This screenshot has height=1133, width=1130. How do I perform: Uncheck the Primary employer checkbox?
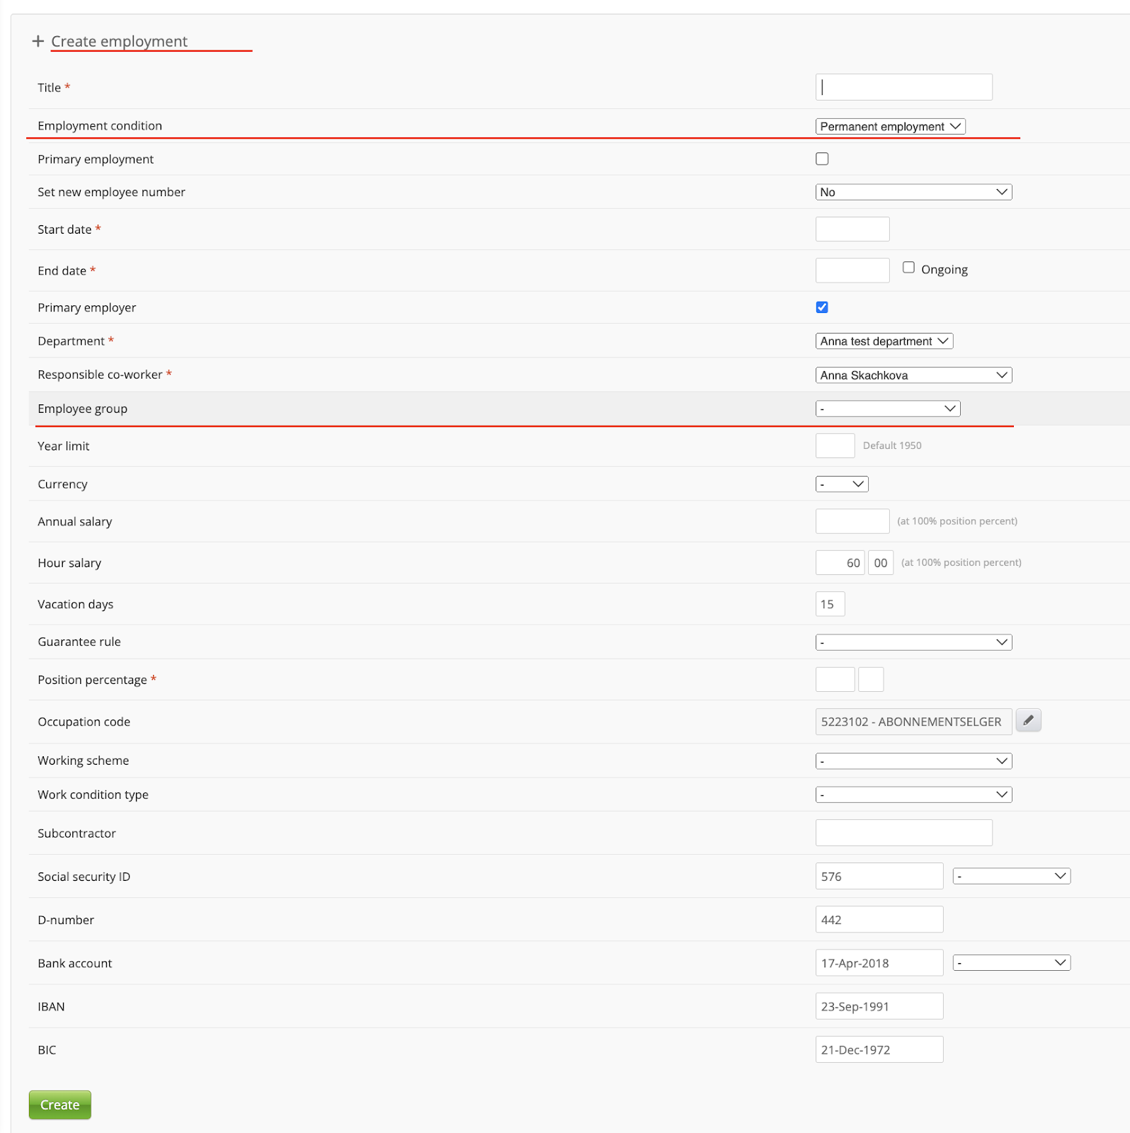coord(822,307)
